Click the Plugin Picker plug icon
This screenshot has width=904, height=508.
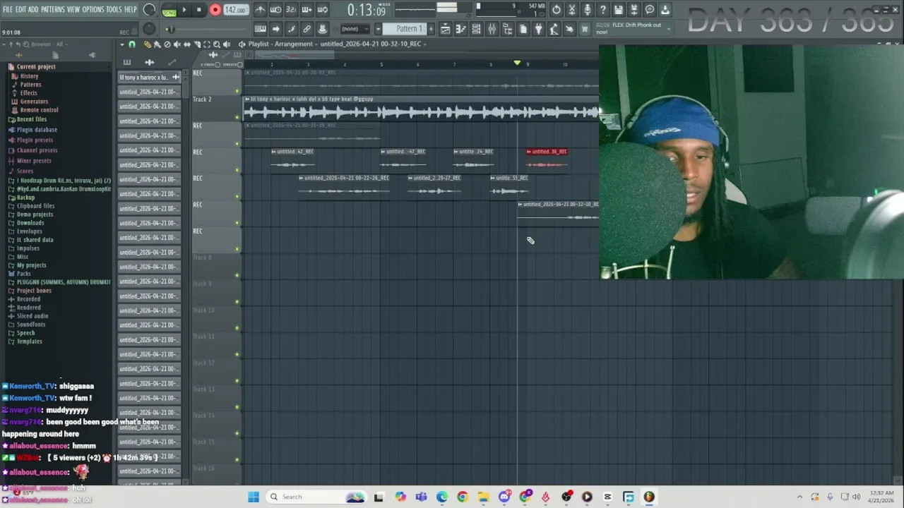point(538,29)
